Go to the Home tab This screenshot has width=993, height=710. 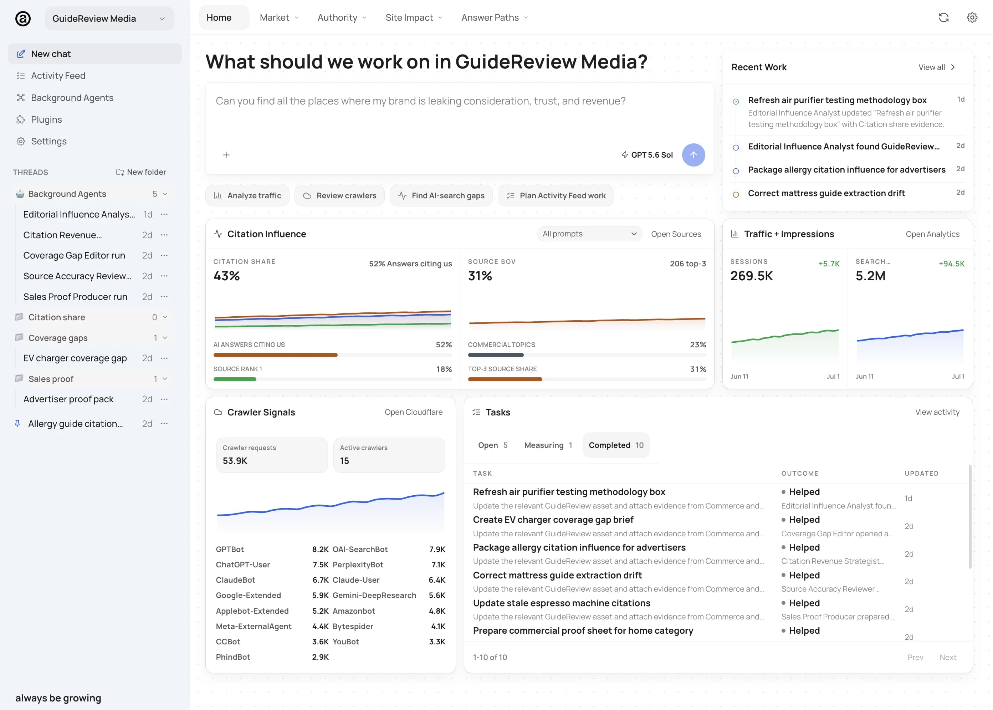pos(224,17)
